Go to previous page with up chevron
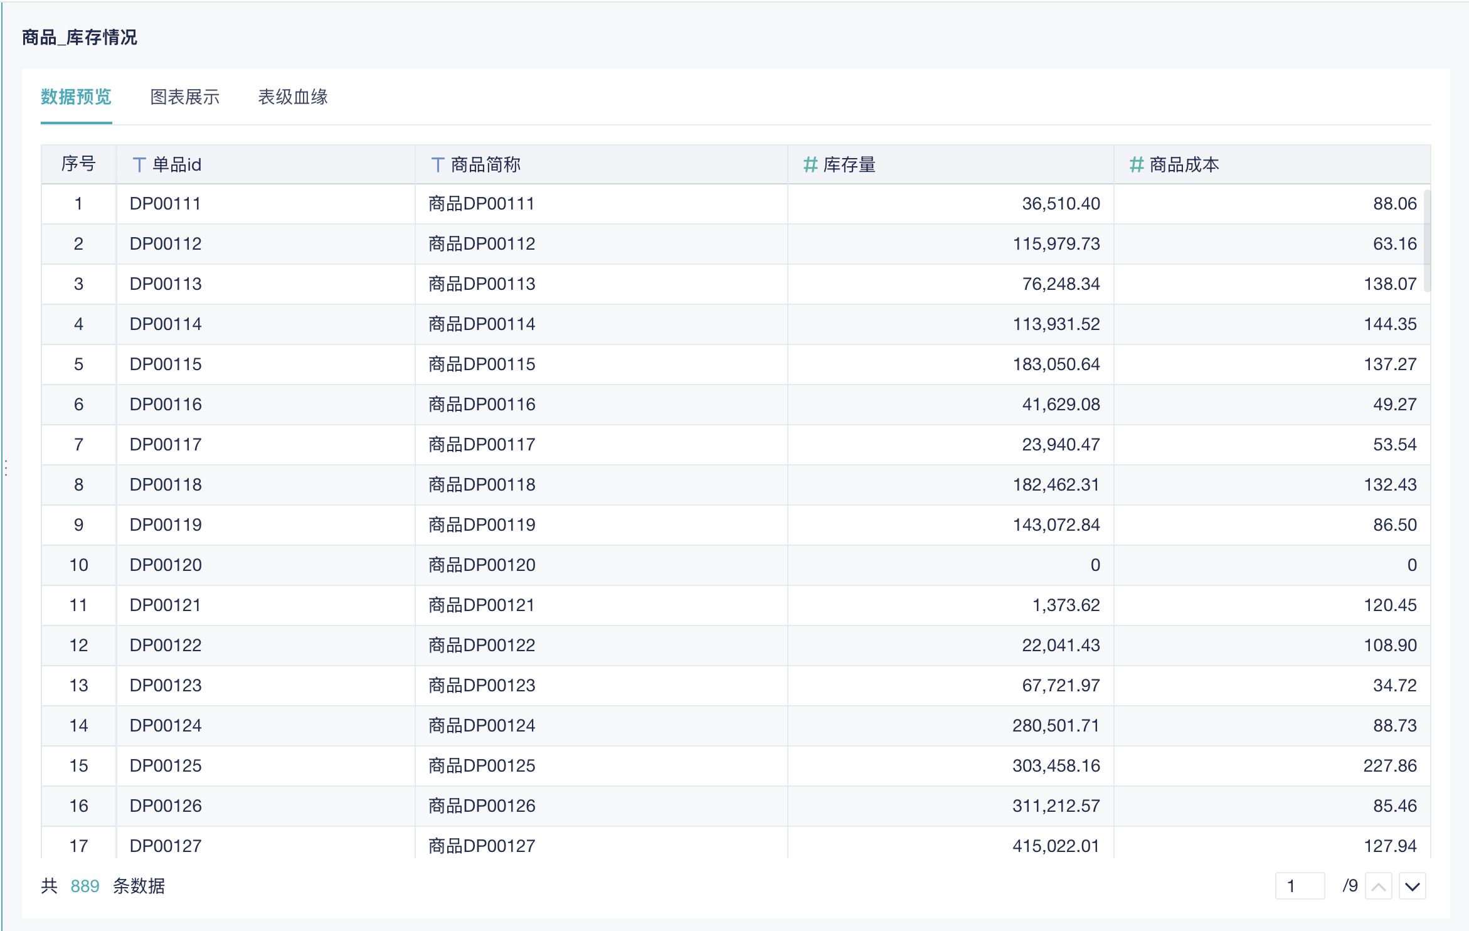This screenshot has height=931, width=1469. point(1378,886)
